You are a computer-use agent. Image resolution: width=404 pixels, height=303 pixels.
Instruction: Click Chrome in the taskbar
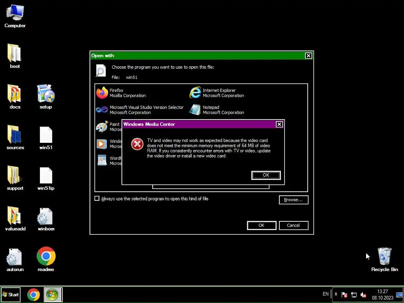[x=34, y=294]
